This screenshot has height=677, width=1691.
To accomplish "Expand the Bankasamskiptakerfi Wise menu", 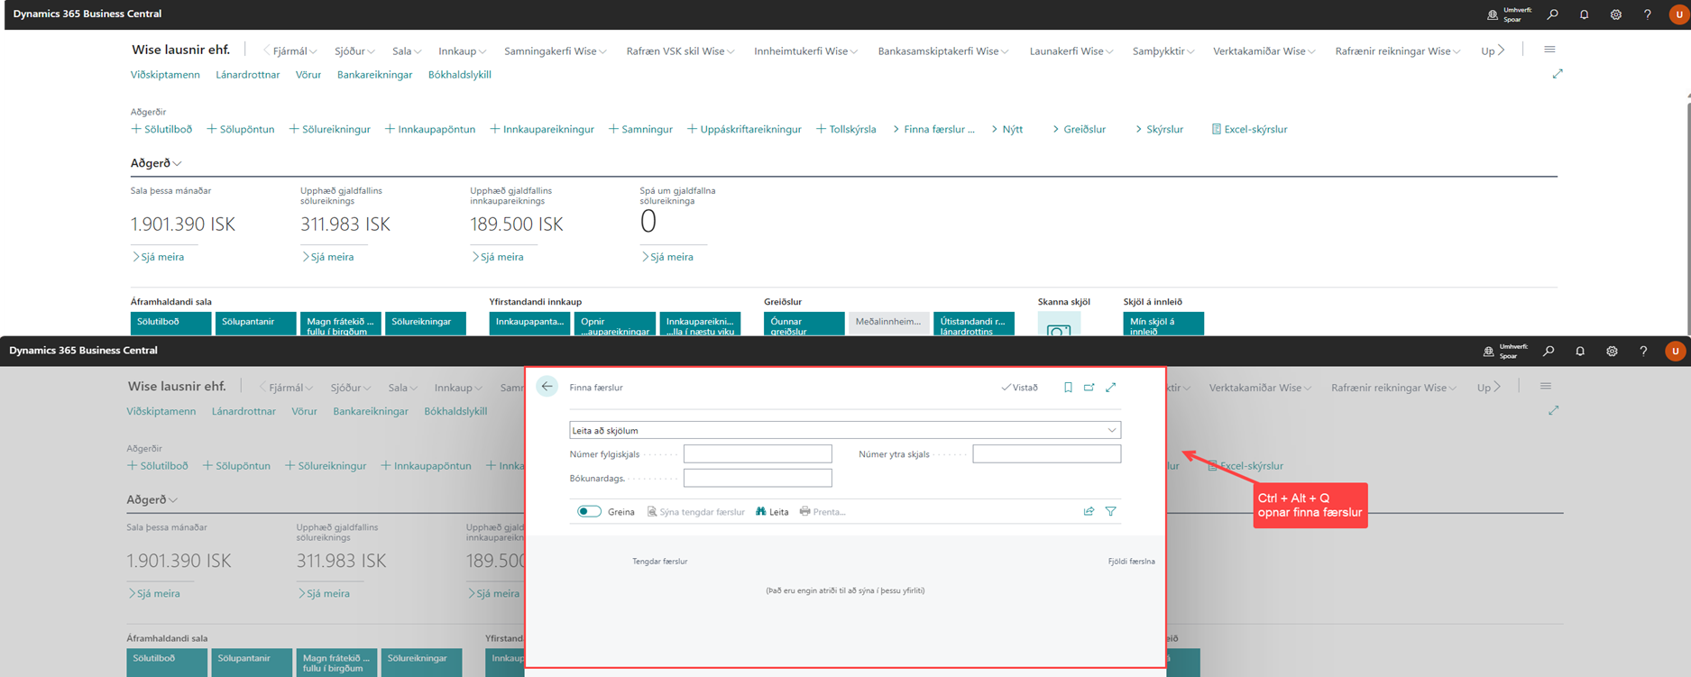I will 943,51.
